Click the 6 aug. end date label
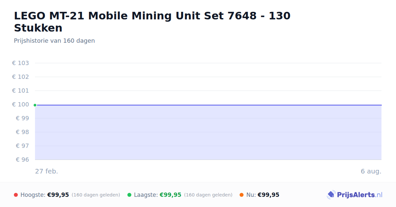Image resolution: width=396 pixels, height=207 pixels. point(371,171)
